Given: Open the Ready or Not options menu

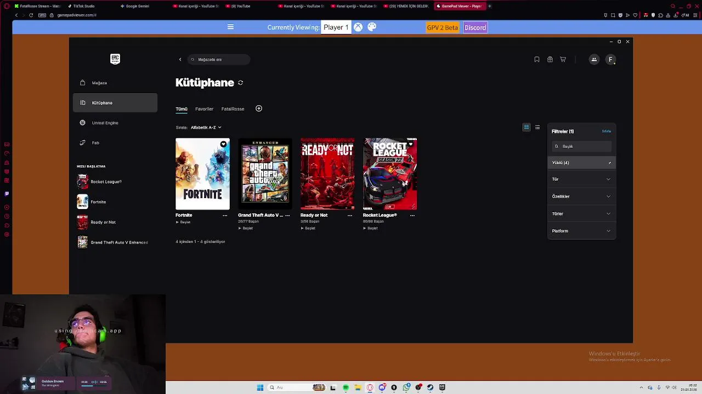Looking at the screenshot, I should pyautogui.click(x=350, y=216).
